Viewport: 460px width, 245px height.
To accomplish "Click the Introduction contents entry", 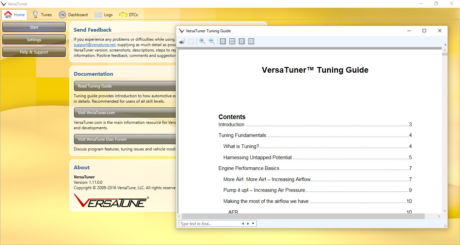I will 315,125.
